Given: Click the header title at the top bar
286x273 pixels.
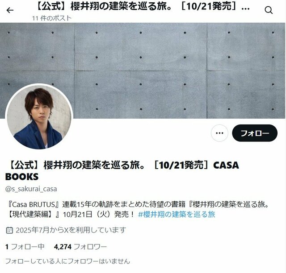Looking at the screenshot, I should point(143,7).
